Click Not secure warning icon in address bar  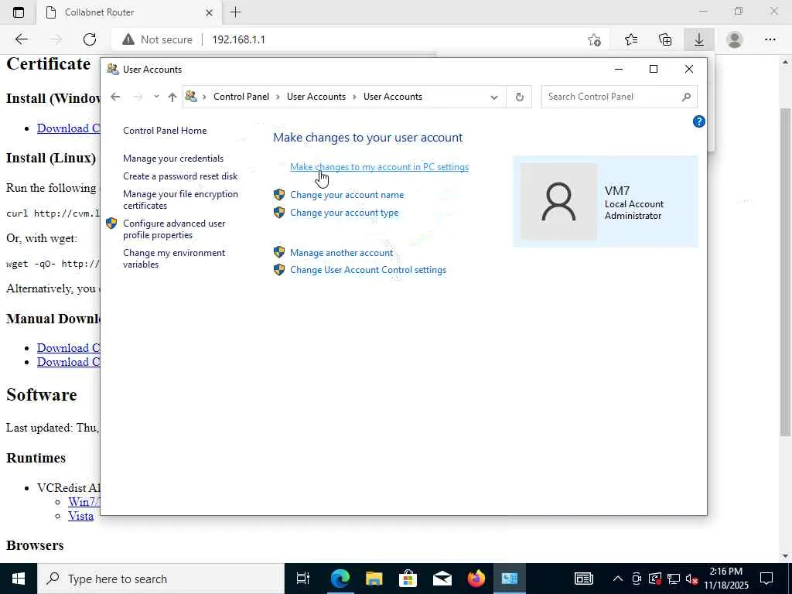pyautogui.click(x=128, y=39)
